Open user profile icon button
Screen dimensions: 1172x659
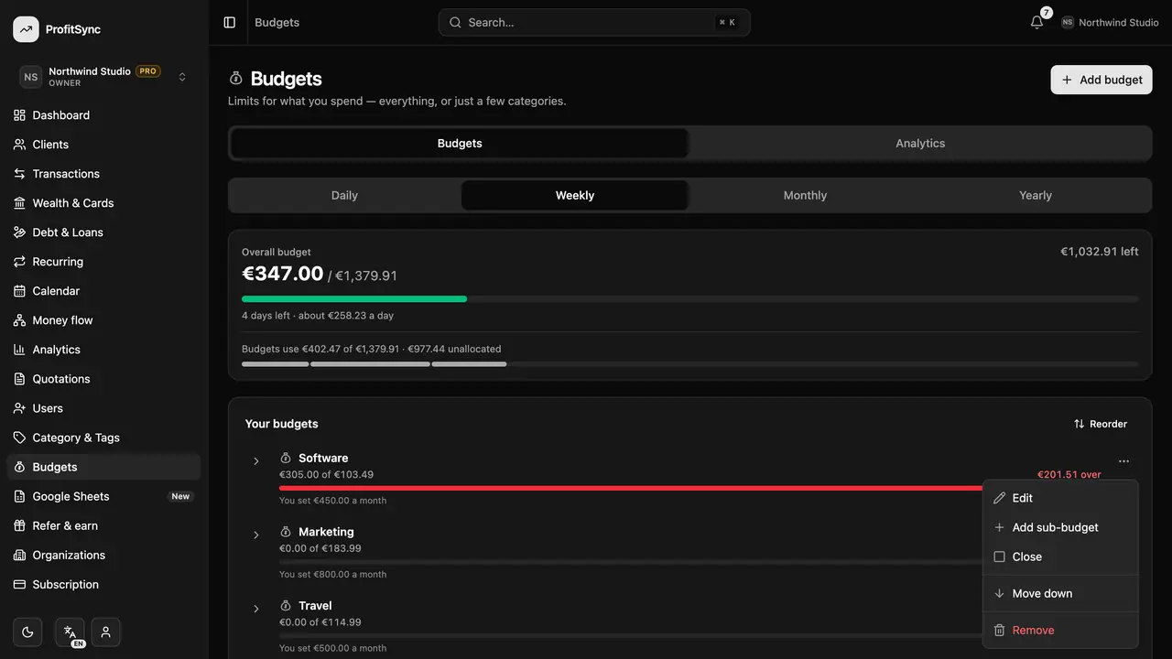pyautogui.click(x=106, y=632)
